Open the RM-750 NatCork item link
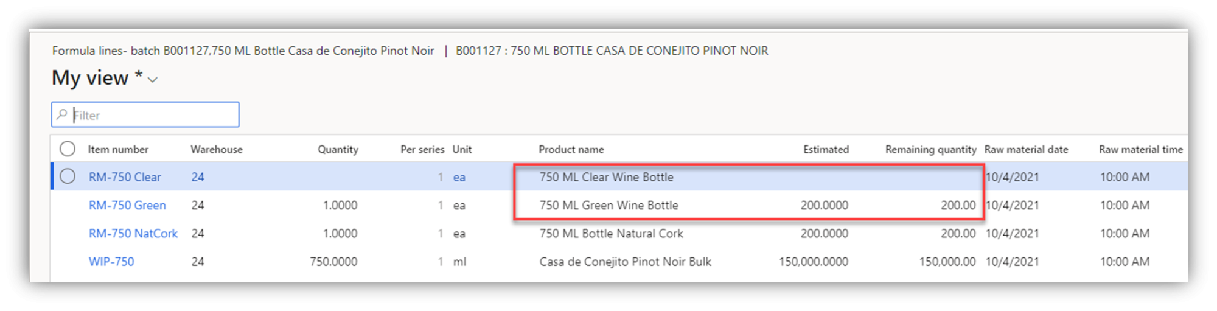The width and height of the screenshot is (1217, 311). pyautogui.click(x=133, y=233)
